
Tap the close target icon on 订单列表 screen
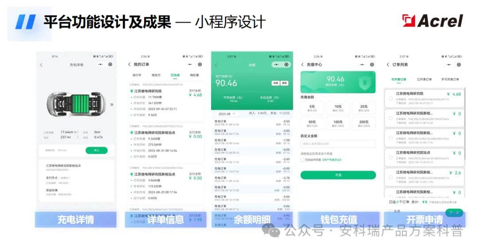[x=459, y=65]
